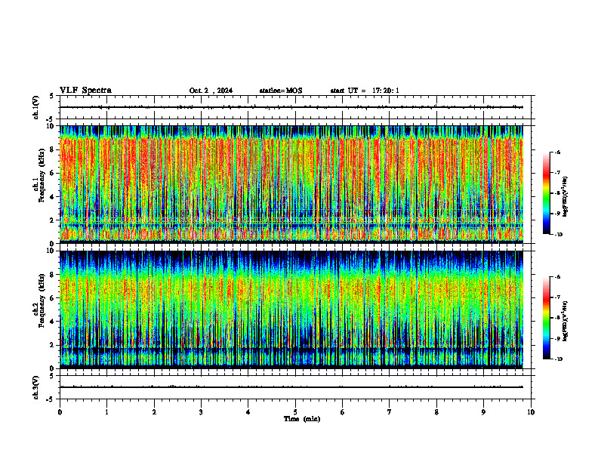This screenshot has height=462, width=598.
Task: Click the "-7" label on ch.1 color scale
Action: tap(557, 173)
